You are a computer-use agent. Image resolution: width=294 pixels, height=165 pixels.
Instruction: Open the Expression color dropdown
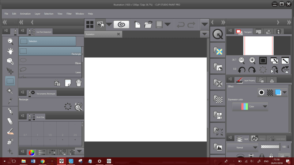pyautogui.click(x=250, y=107)
